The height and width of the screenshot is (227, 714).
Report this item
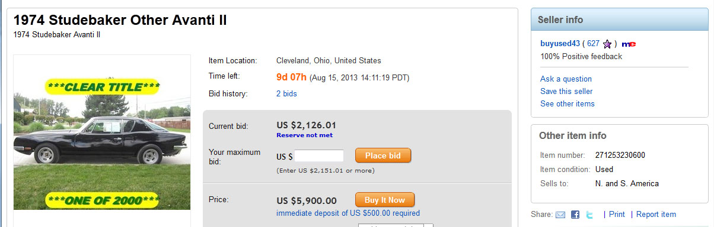656,215
